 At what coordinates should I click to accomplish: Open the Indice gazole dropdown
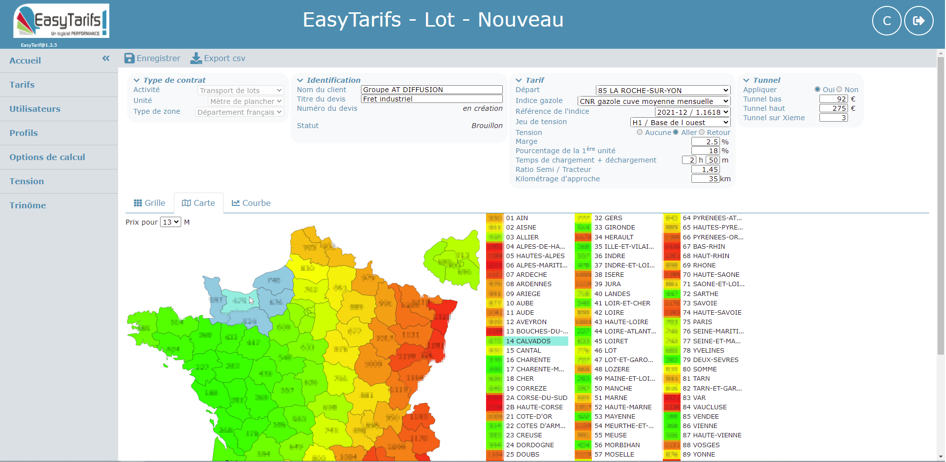pyautogui.click(x=653, y=101)
